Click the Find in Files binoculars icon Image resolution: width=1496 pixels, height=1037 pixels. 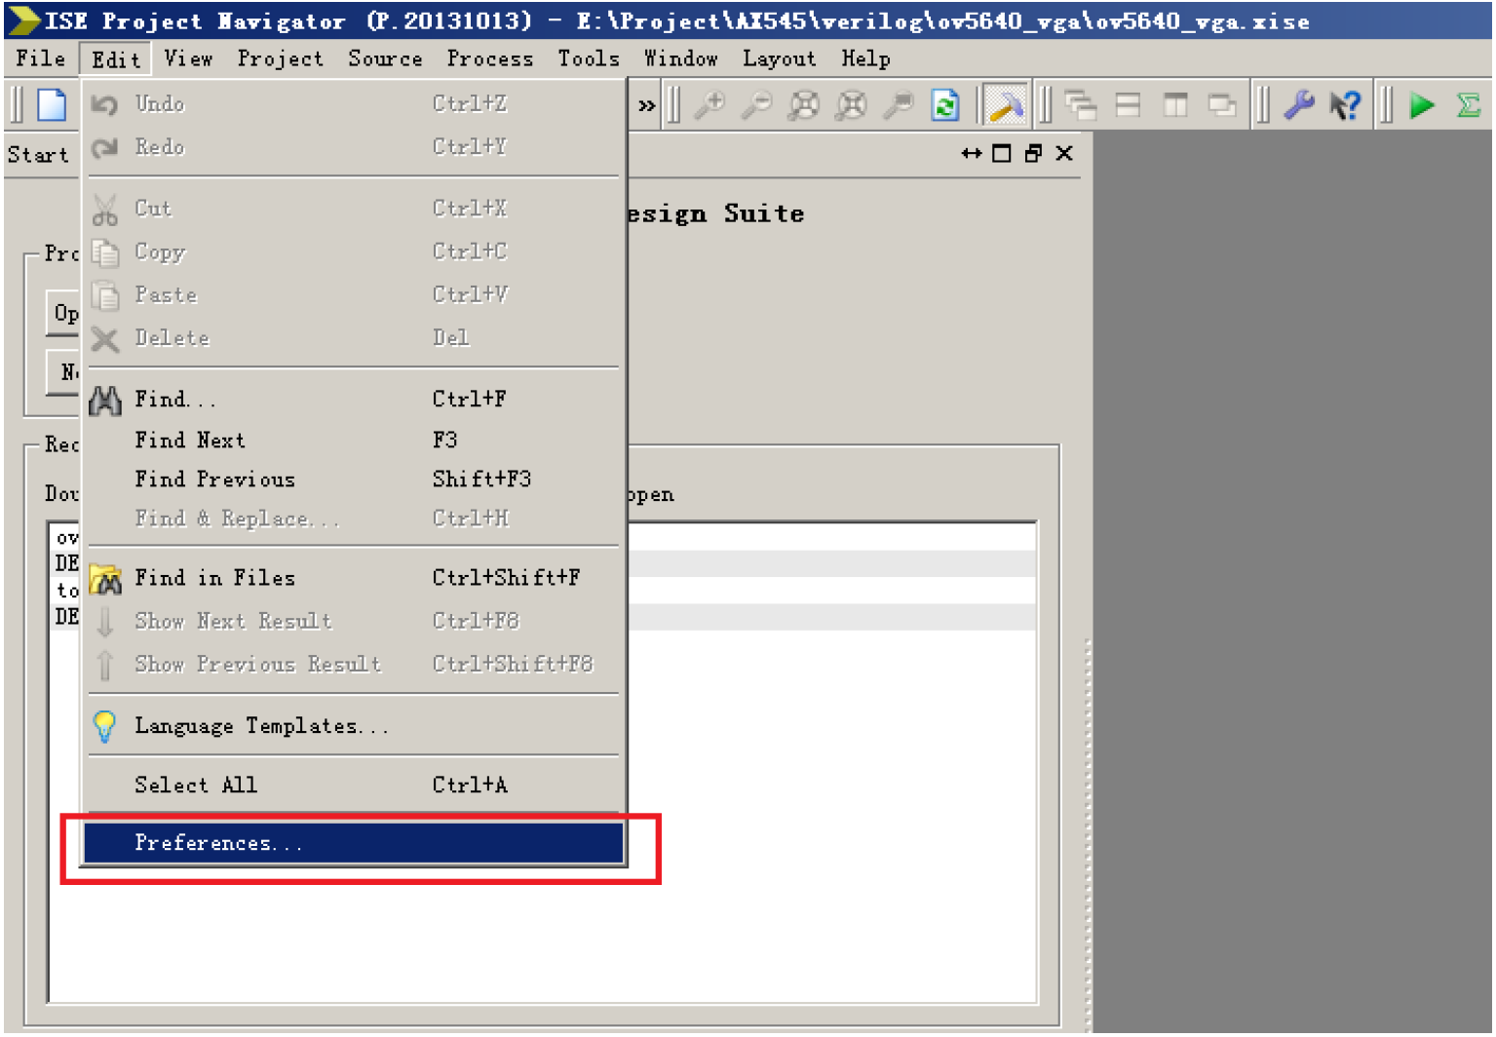click(105, 577)
